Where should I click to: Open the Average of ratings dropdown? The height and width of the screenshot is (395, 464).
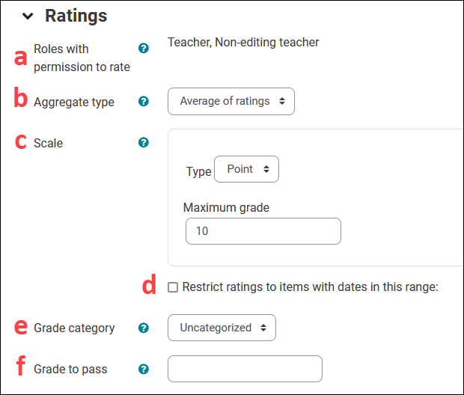coord(231,101)
